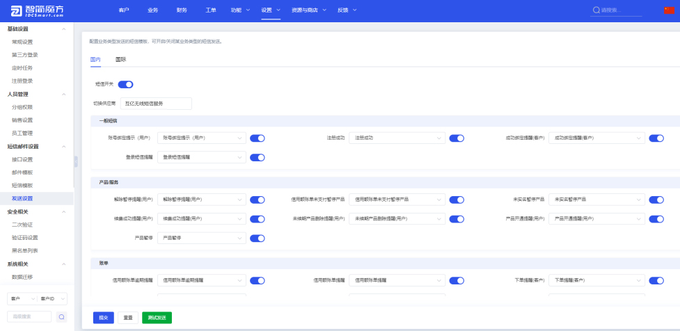Open the 未实名暂停产品 template dropdown
This screenshot has width=680, height=331.
(x=596, y=200)
